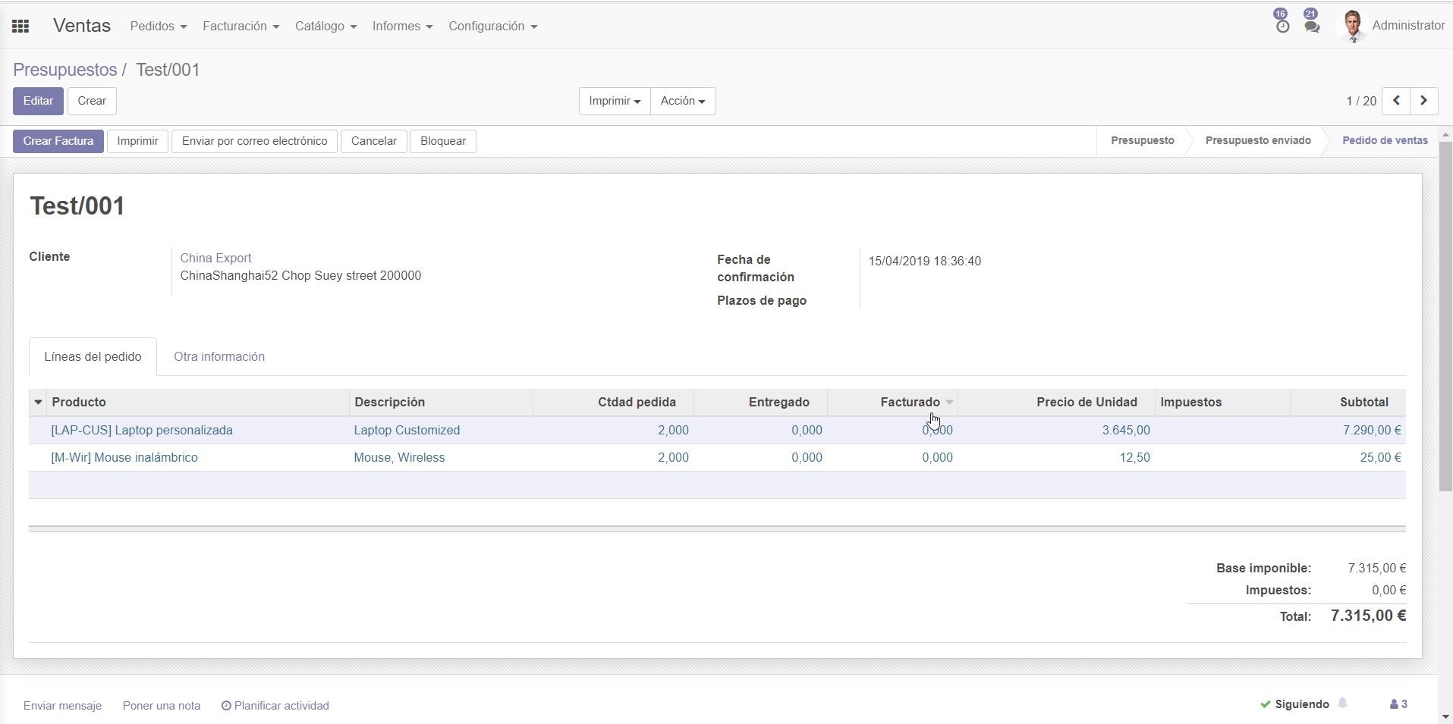Open the Facturación menu
This screenshot has width=1453, height=724.
click(241, 27)
